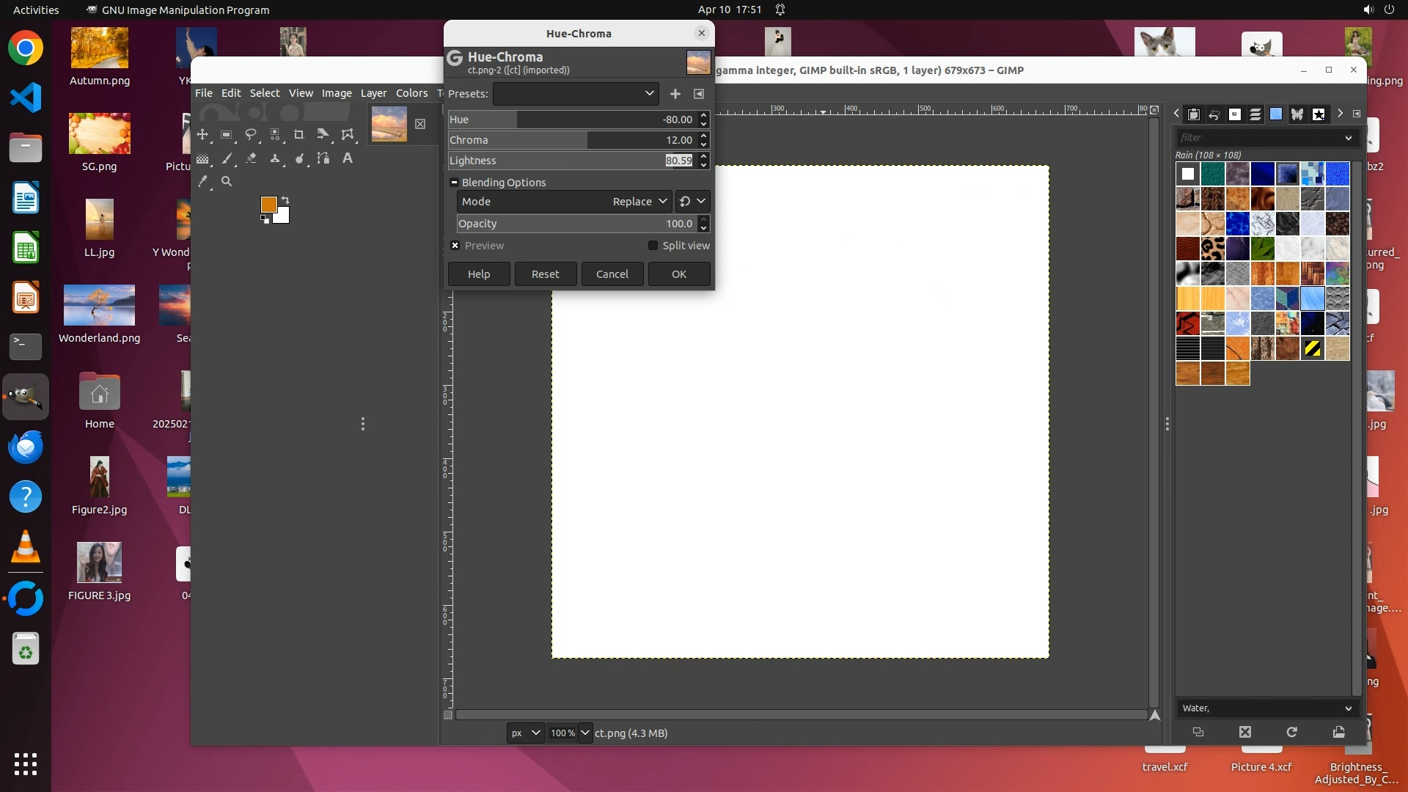Expand the Presets combo box
Screen dimensions: 1408x792
click(x=576, y=94)
